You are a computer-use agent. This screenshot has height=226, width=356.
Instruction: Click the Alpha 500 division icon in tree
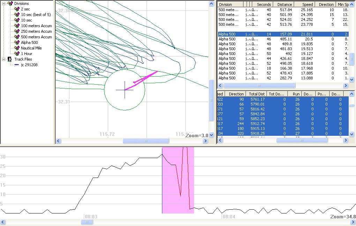[16, 42]
